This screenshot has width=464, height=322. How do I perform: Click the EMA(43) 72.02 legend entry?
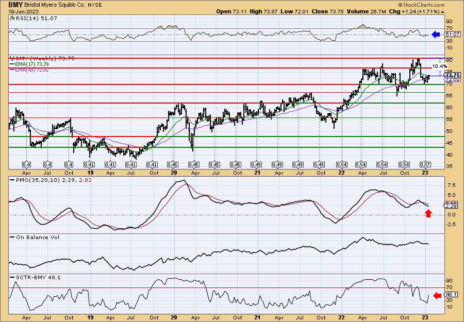[29, 70]
